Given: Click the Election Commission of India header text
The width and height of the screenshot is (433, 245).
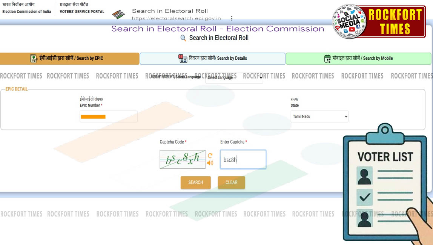Looking at the screenshot, I should 26,12.
